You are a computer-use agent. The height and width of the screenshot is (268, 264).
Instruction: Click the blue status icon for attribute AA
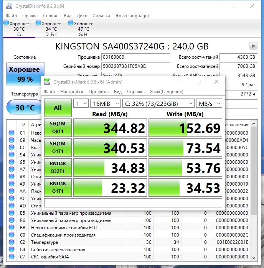12,191
